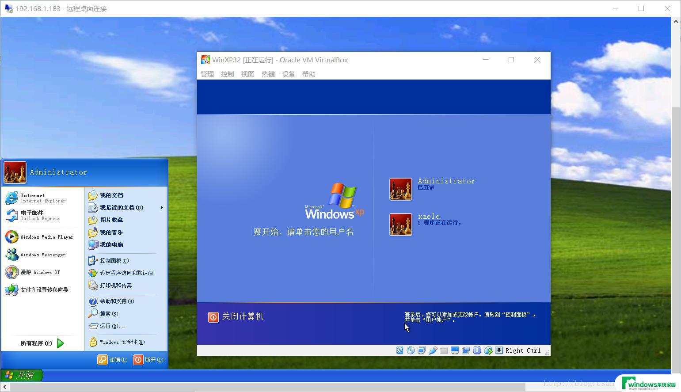This screenshot has height=392, width=681.
Task: Click the 开始 Start button
Action: tap(21, 375)
